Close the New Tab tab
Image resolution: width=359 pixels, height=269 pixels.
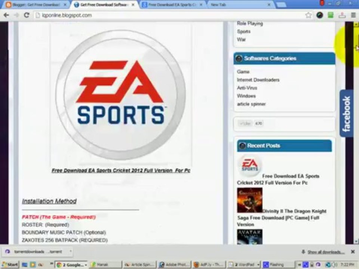point(269,4)
